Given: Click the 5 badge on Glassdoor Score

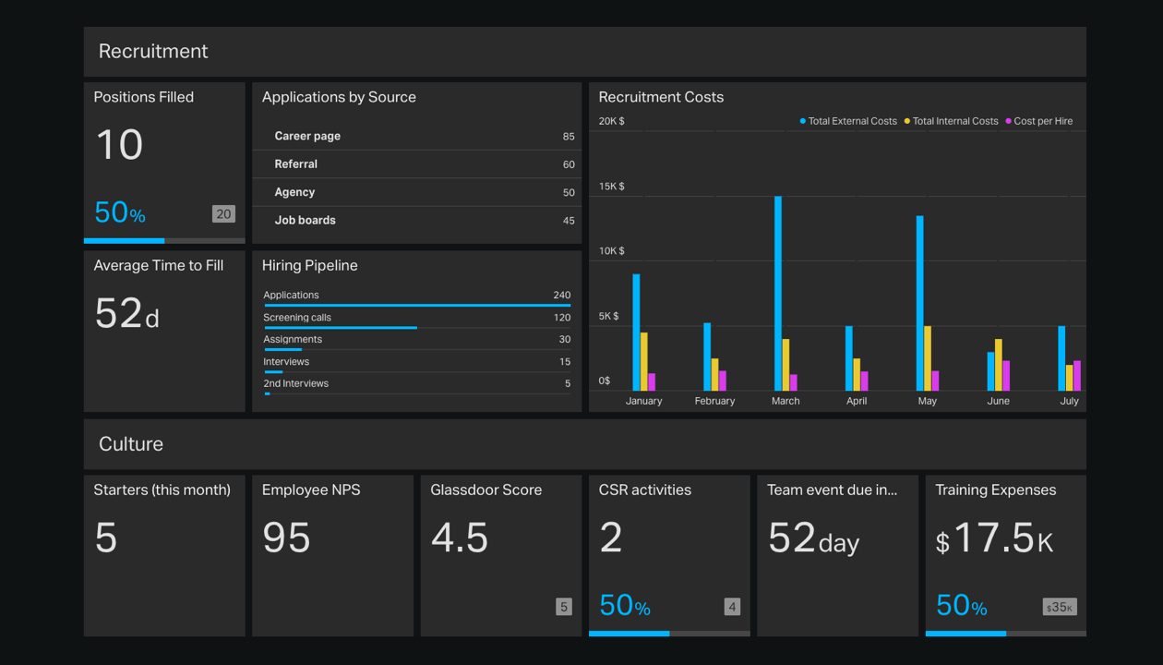Looking at the screenshot, I should pos(563,607).
